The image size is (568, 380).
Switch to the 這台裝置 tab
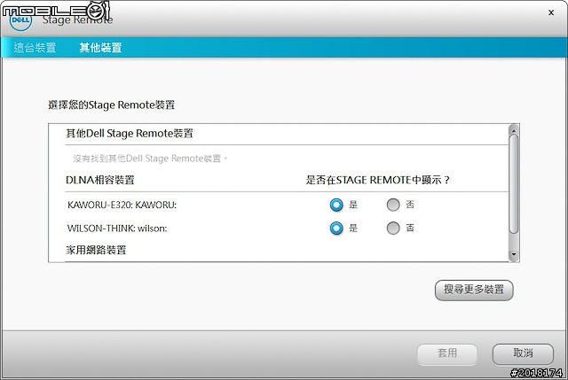35,47
